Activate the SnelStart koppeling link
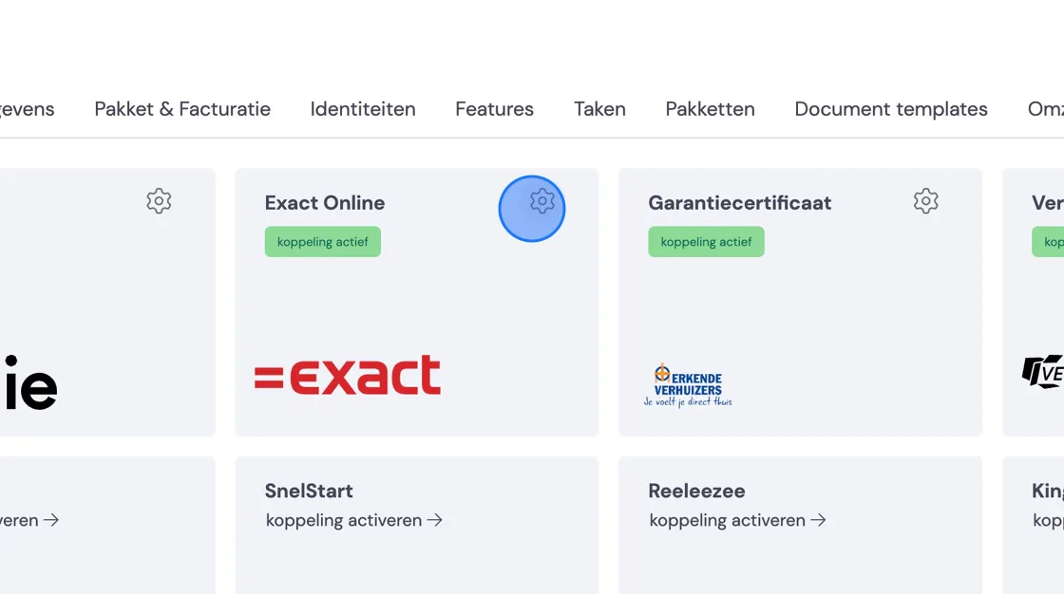Screen dimensions: 1064x594 [353, 520]
